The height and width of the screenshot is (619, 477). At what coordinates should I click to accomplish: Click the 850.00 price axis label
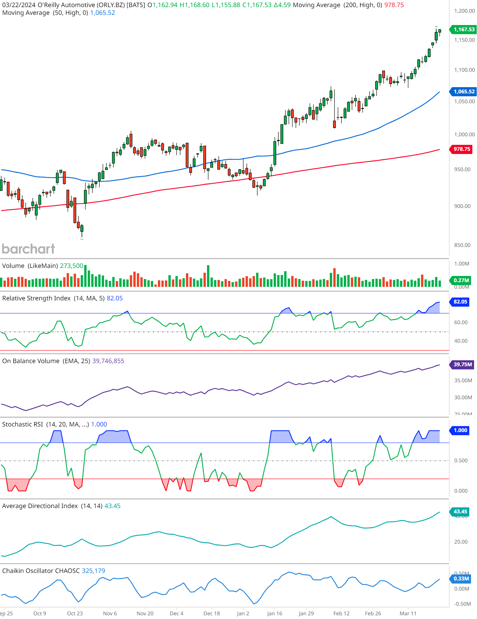click(x=462, y=245)
